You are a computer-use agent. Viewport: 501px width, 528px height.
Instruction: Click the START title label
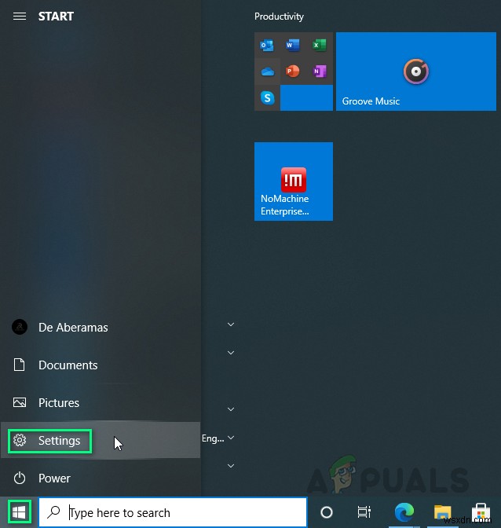coord(56,16)
